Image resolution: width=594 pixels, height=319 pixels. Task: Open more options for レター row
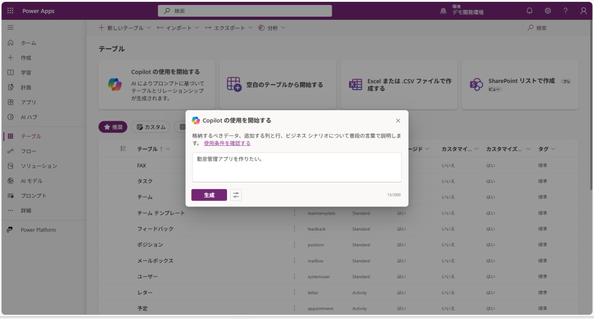point(295,292)
